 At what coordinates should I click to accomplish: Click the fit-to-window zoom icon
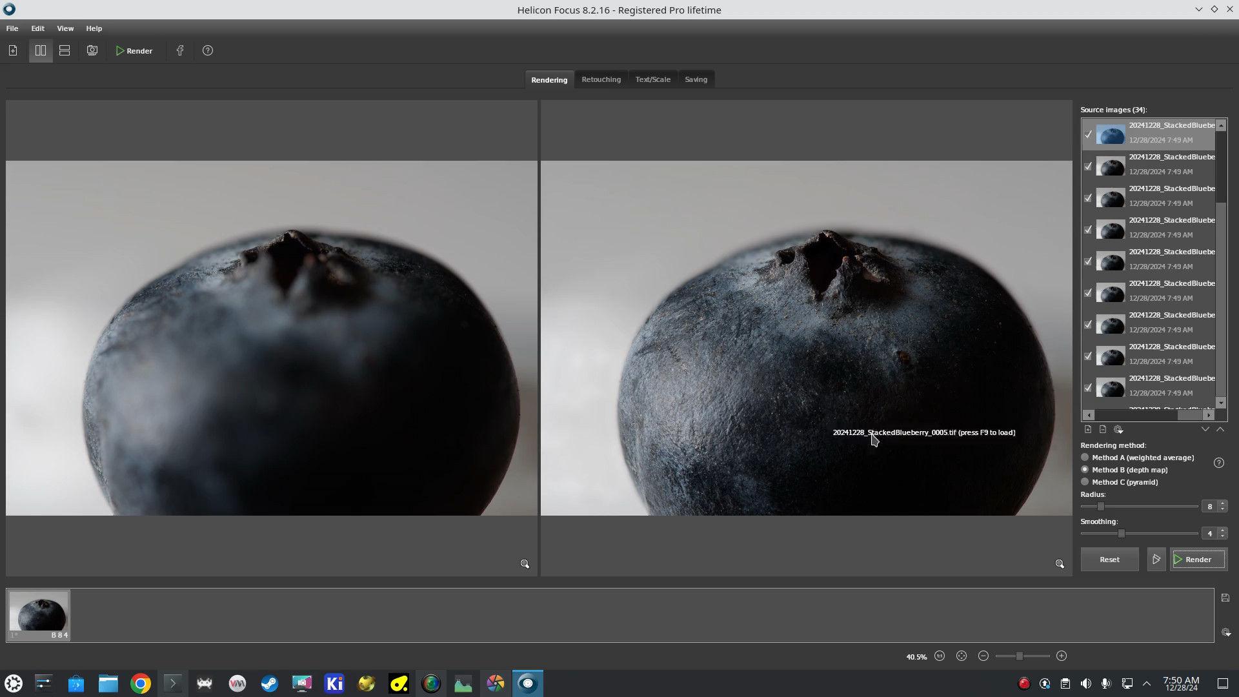tap(962, 656)
